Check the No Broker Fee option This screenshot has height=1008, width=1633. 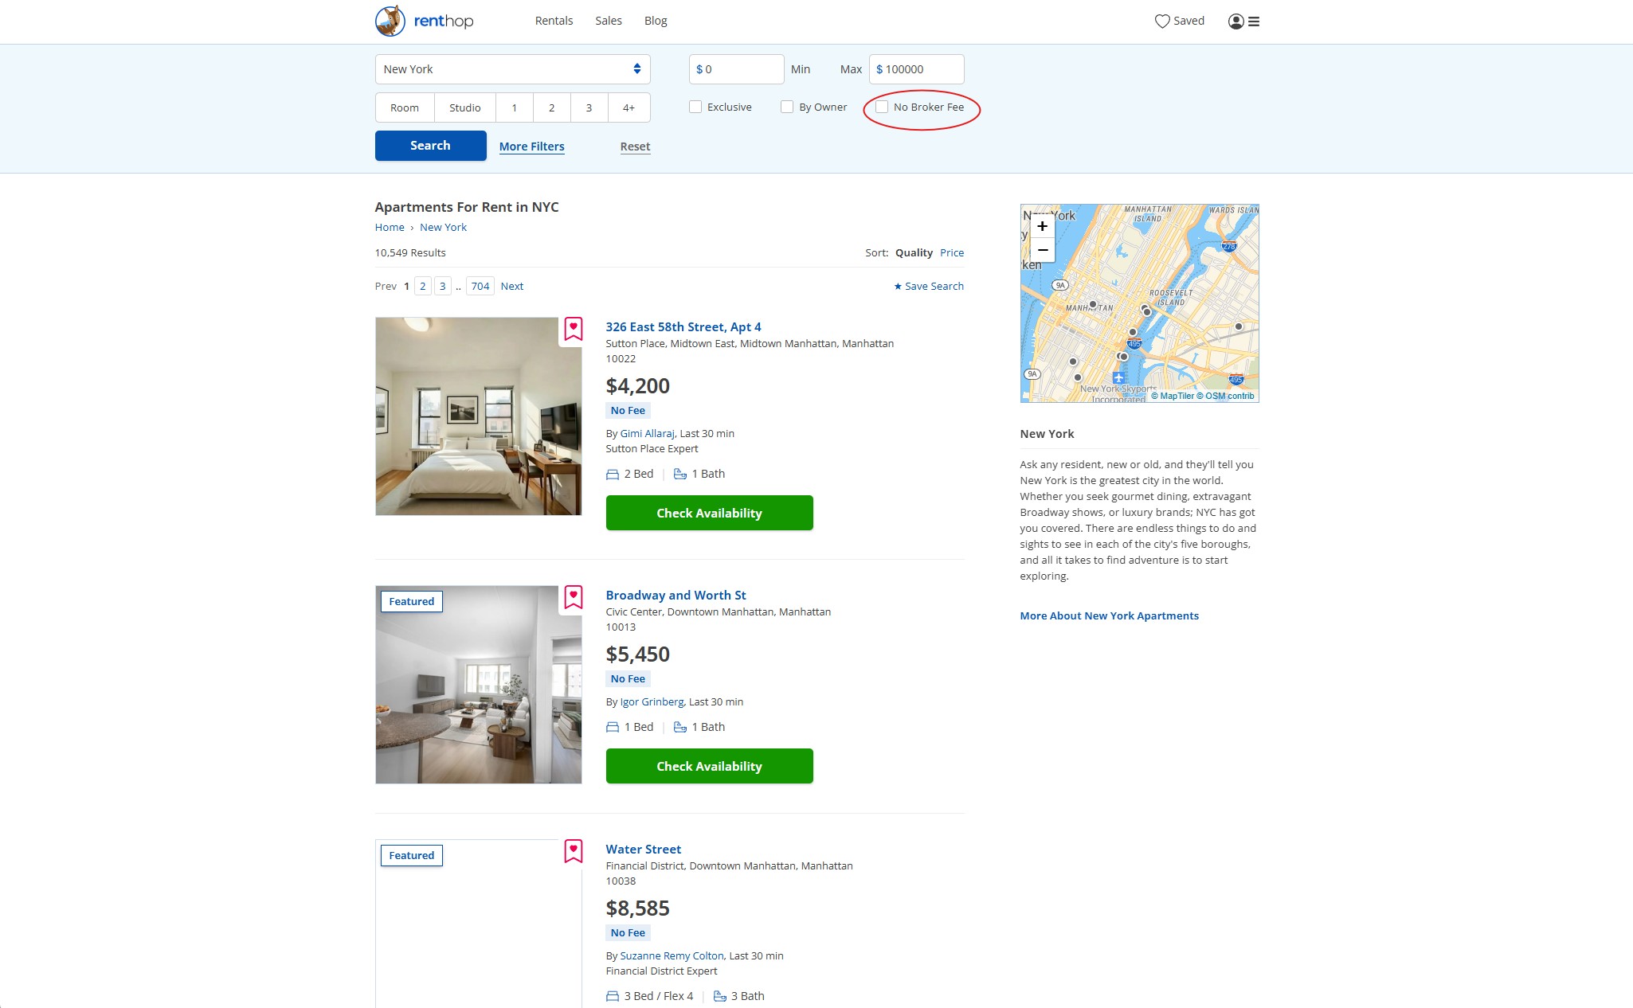coord(882,107)
